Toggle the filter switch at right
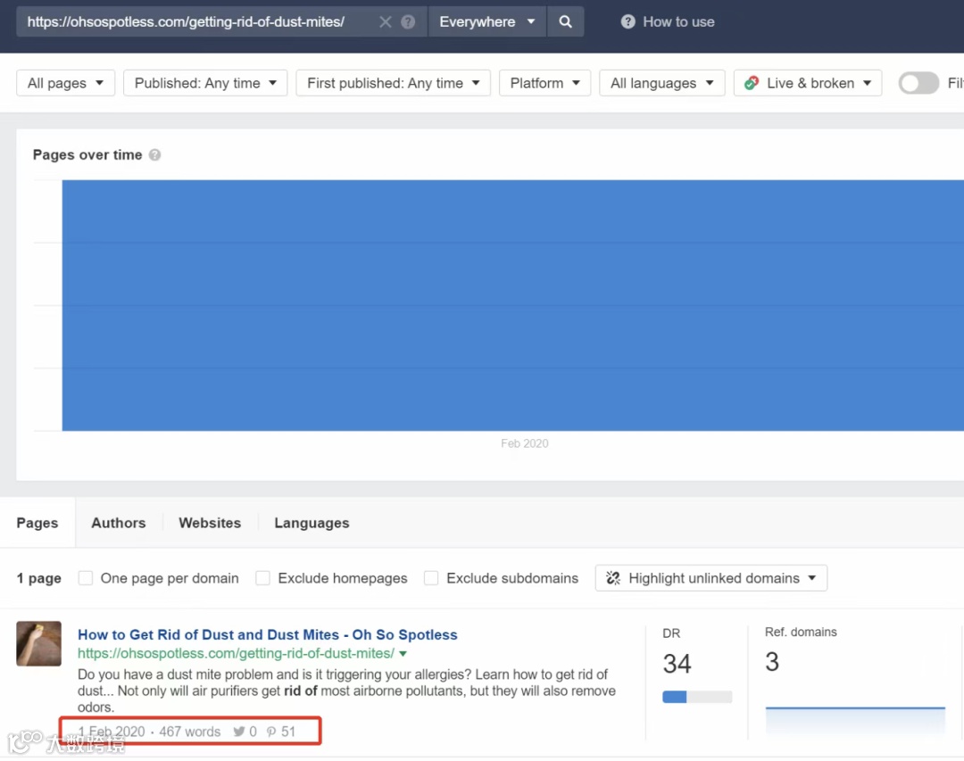The height and width of the screenshot is (761, 964). point(918,83)
